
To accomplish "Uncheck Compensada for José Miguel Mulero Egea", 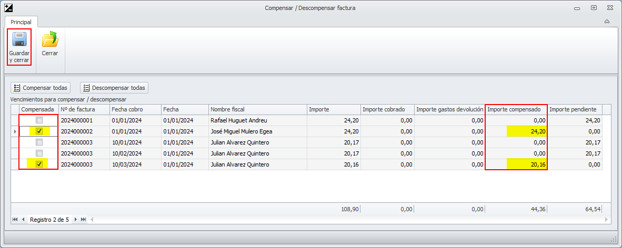I will coord(39,131).
